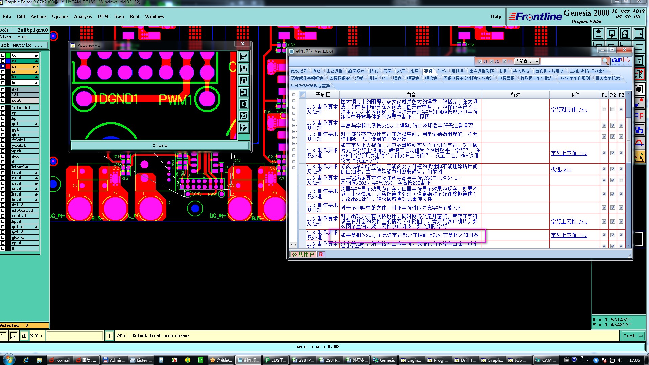
Task: Select the blue-to-red point measure tool
Action: point(639,102)
